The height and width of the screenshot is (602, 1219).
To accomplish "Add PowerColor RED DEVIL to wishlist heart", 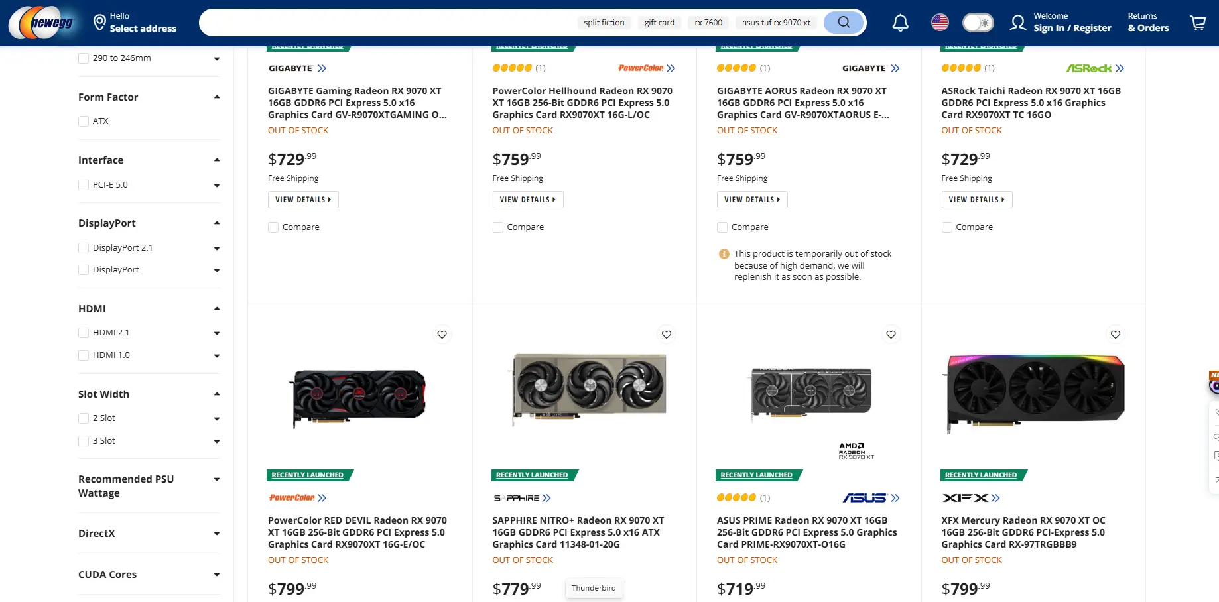I will [442, 335].
